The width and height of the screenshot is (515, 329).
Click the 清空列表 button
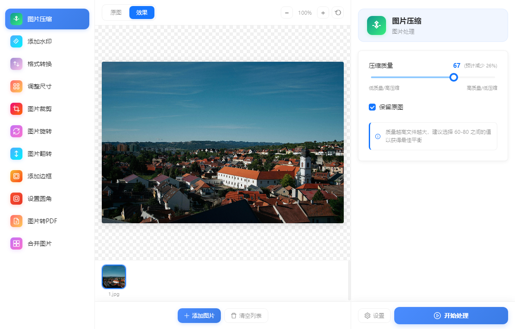click(x=246, y=316)
